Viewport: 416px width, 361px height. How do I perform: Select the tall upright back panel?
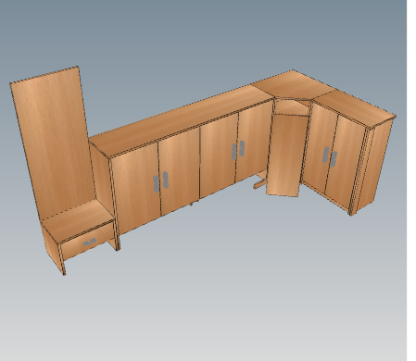point(53,142)
